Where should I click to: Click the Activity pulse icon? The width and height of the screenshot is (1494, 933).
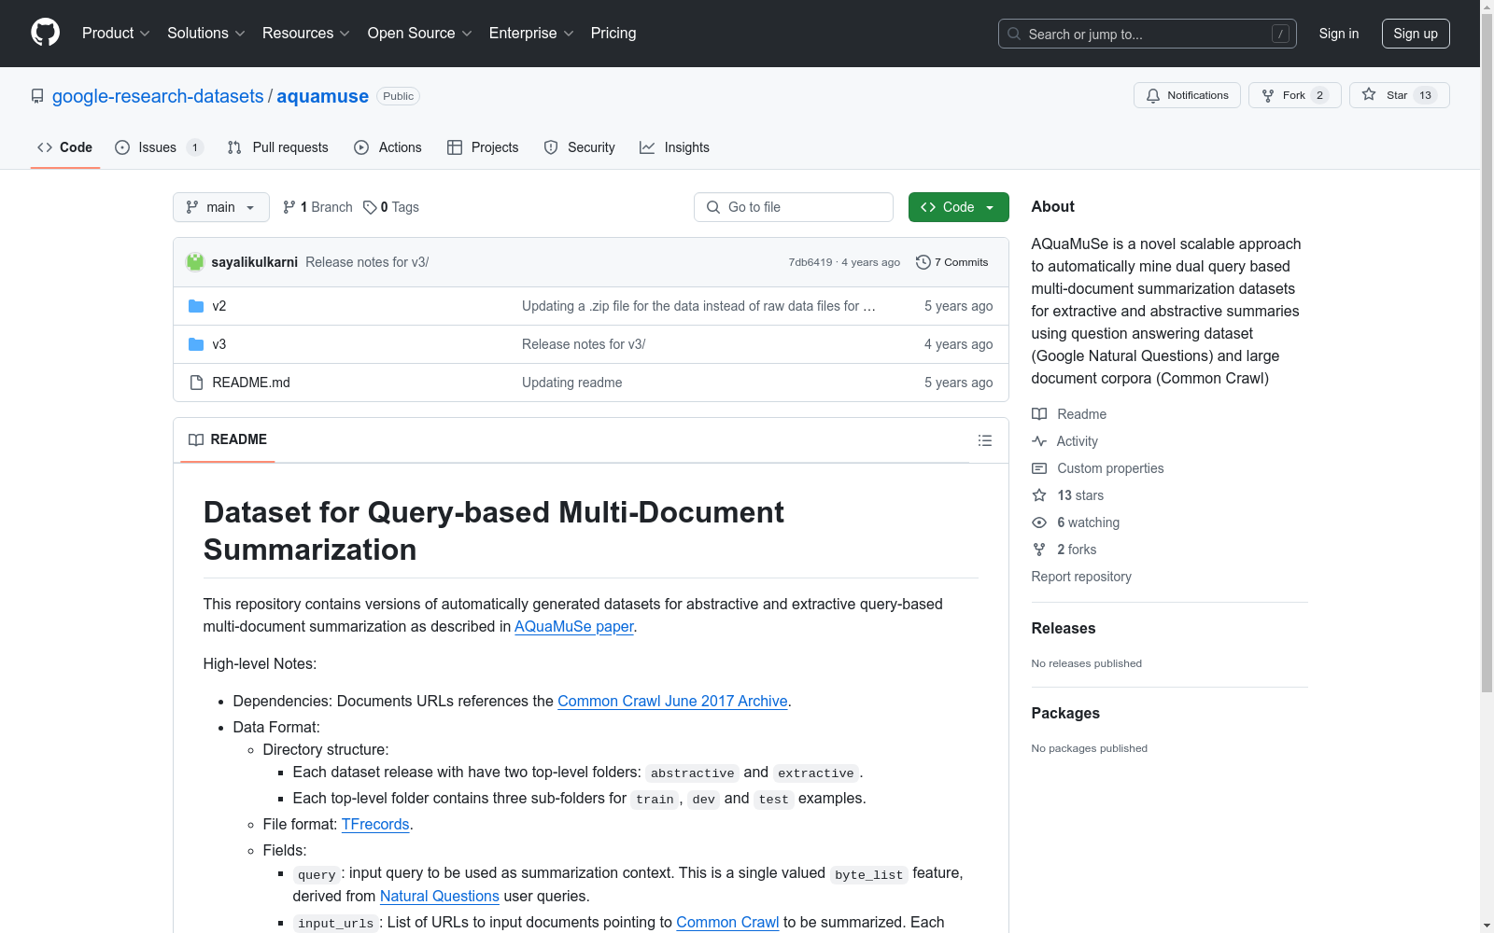(1039, 441)
